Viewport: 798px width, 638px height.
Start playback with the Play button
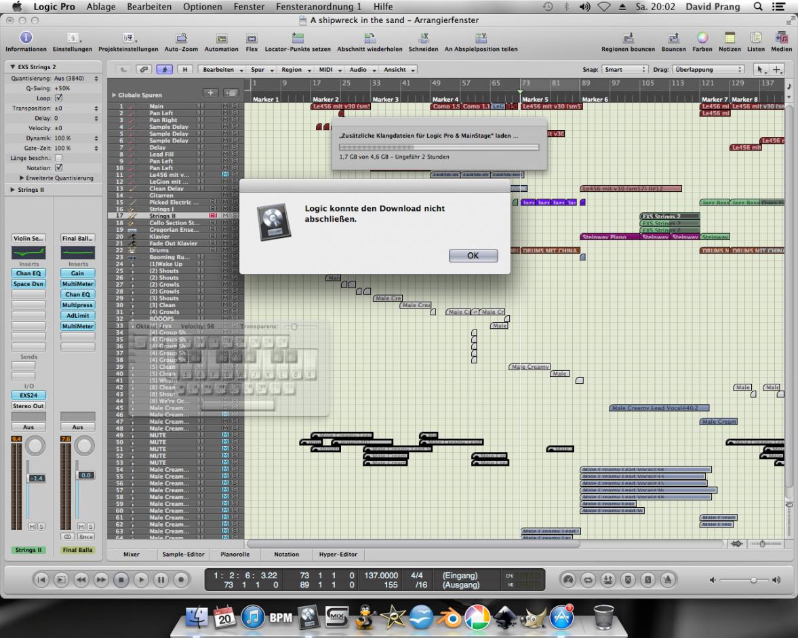141,580
